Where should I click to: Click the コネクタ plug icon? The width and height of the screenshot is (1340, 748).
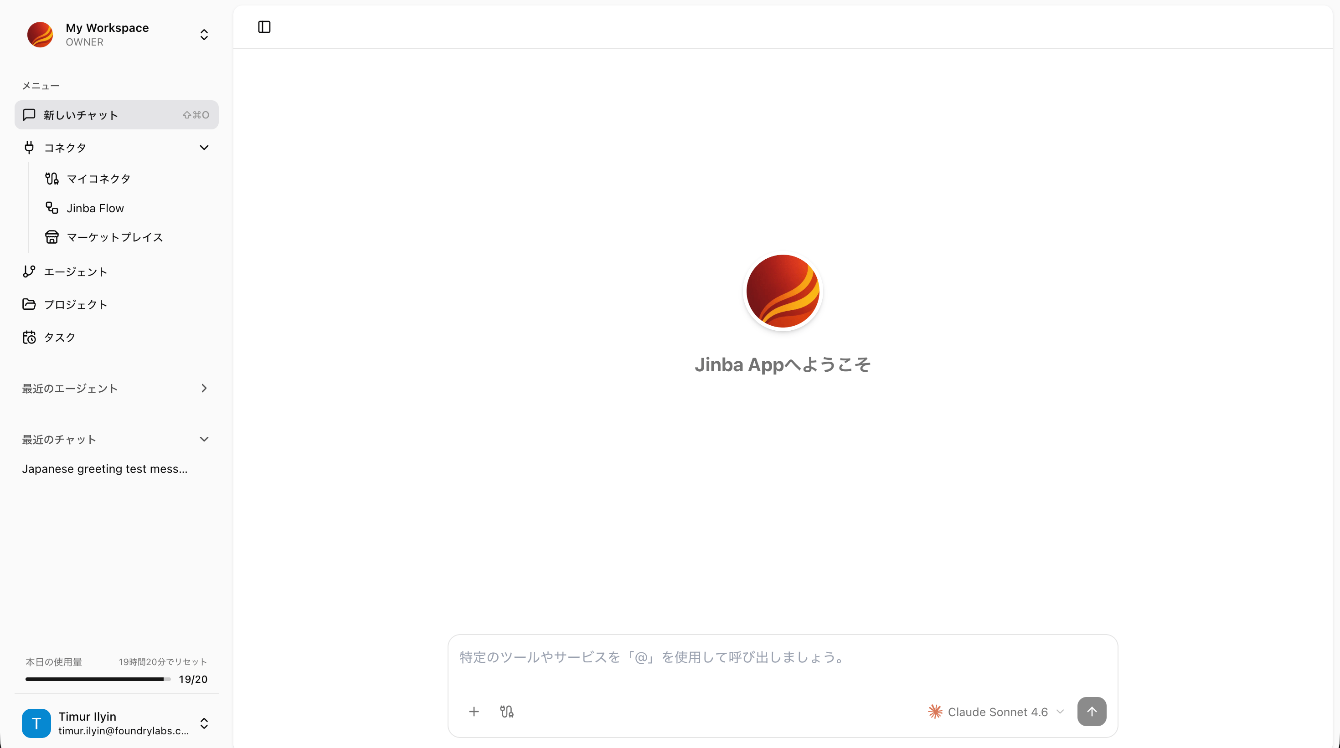[29, 148]
